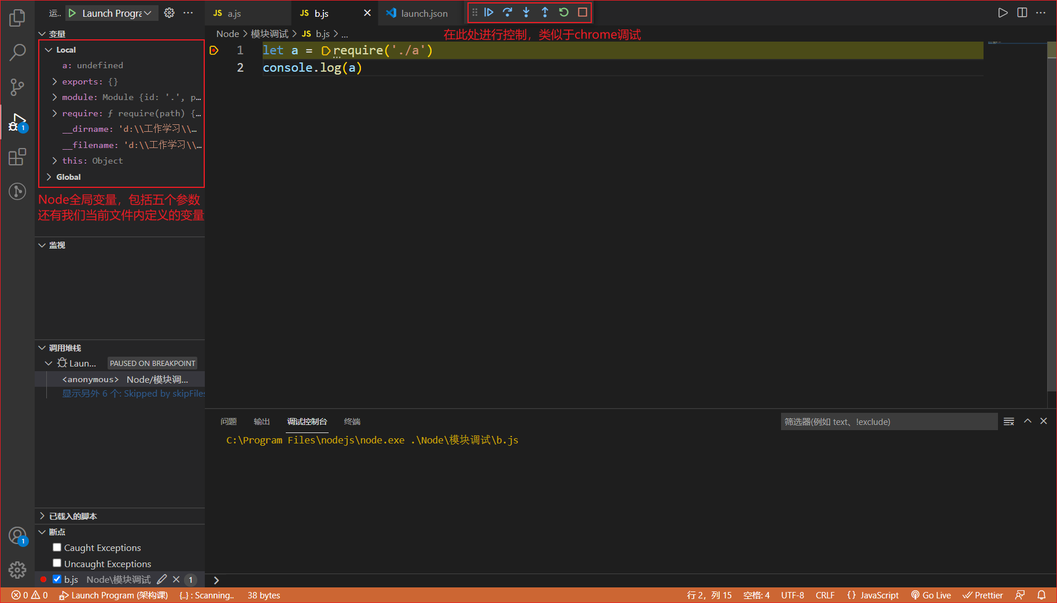Disable the b.js breakpoint checkbox
Viewport: 1057px width, 603px height.
(x=57, y=579)
